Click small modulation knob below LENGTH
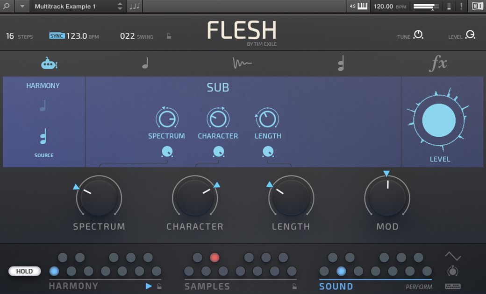Viewport: 486px width, 294px height. coord(268,152)
